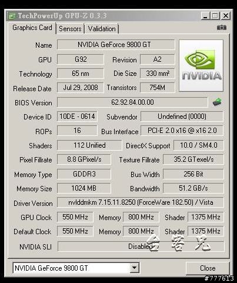Click the Pixel Fillrate value 8.8 GPixel/s
Viewport: 237px width, 283px height.
(84, 159)
